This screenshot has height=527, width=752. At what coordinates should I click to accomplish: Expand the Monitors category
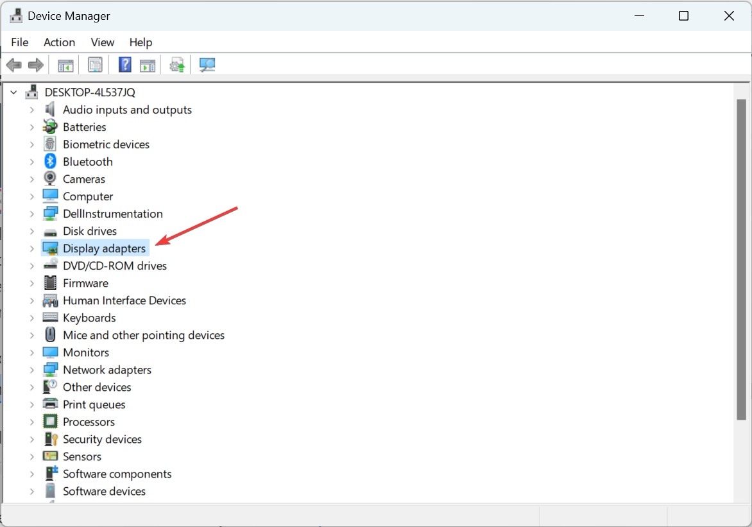tap(31, 353)
